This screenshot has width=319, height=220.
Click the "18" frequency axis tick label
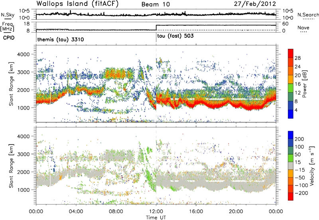coord(27,24)
